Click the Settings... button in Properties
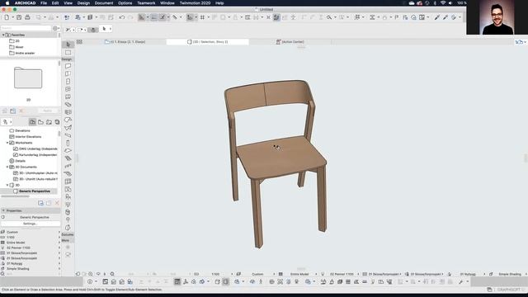The image size is (528, 297). tap(31, 224)
